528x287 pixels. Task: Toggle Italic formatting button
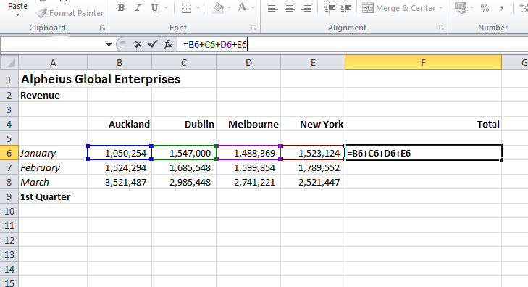138,8
